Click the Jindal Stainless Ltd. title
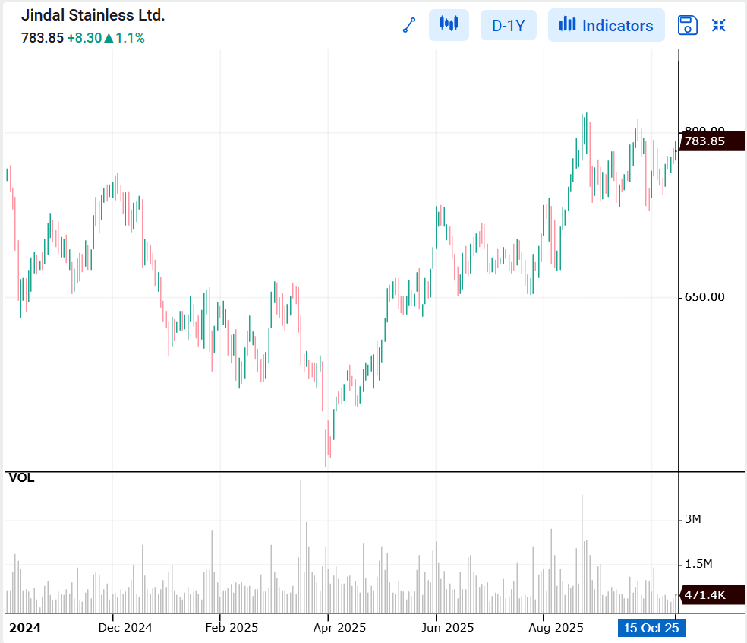Viewport: 747px width, 643px height. pos(93,15)
